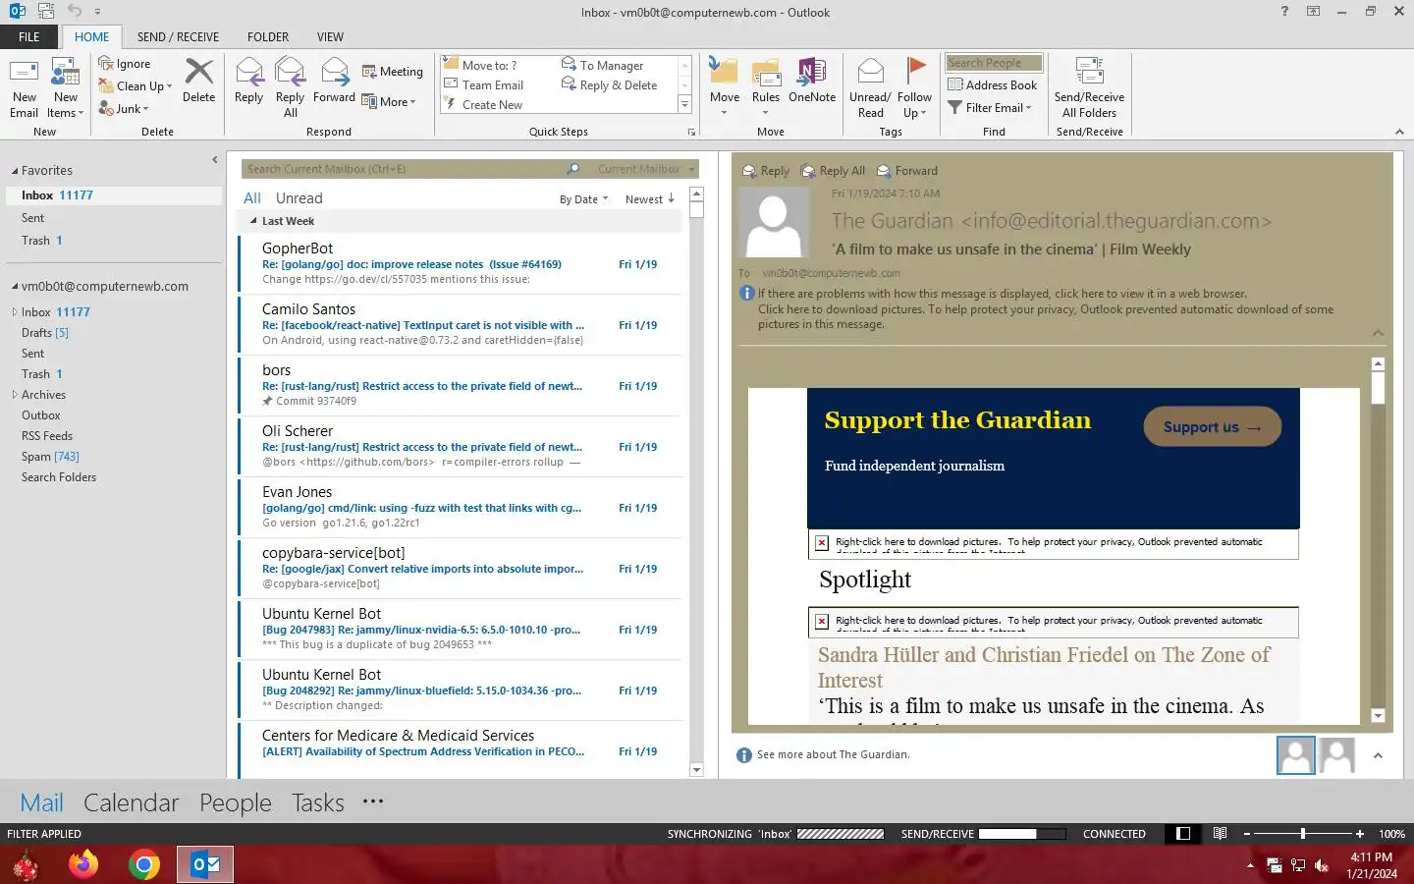
Task: Toggle Unread/Read status
Action: tap(870, 88)
